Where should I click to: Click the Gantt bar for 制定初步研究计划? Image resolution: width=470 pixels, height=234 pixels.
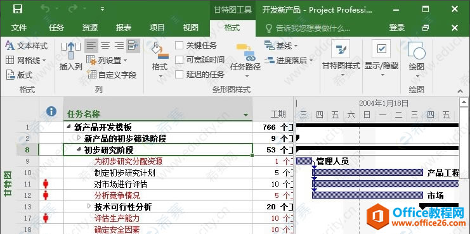pyautogui.click(x=367, y=173)
